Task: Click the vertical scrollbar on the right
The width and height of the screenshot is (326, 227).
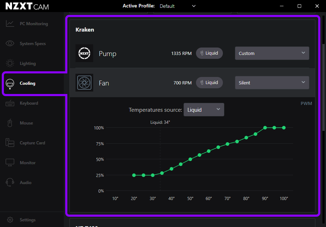Action: pos(323,89)
